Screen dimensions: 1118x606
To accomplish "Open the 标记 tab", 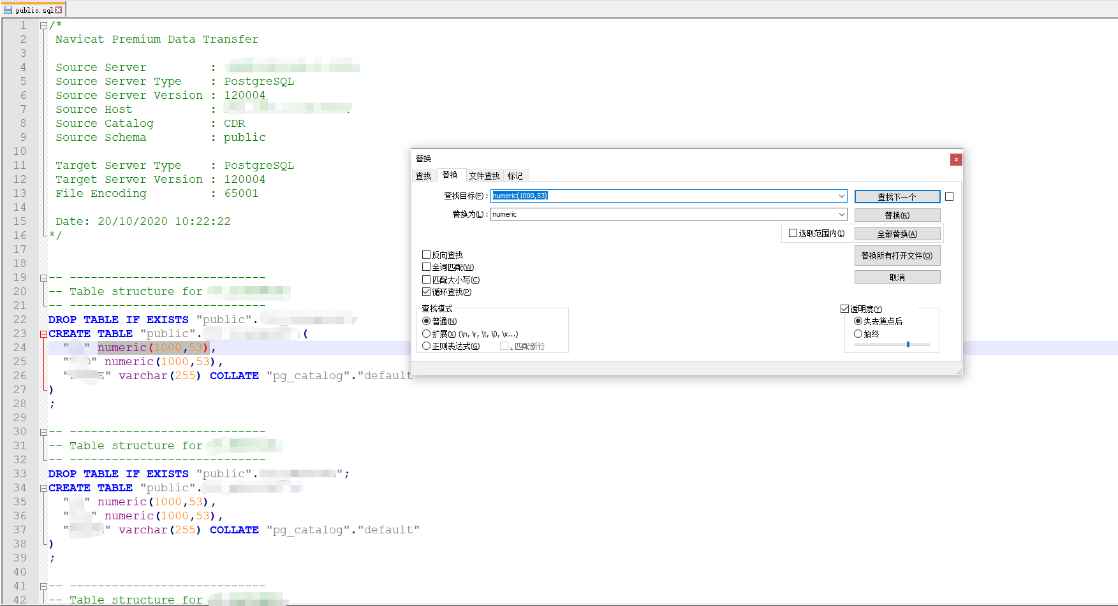I will pyautogui.click(x=515, y=176).
